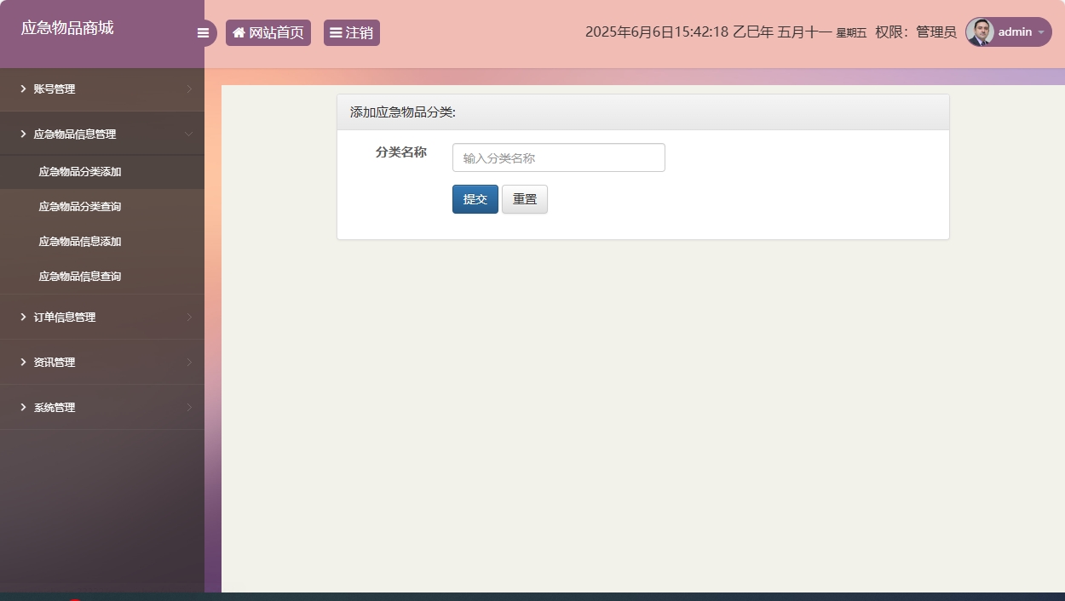Open 应急物品信息查询 submenu item
The image size is (1065, 601).
(102, 277)
